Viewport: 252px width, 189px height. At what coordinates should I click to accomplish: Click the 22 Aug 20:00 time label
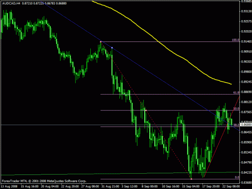tap(70, 187)
